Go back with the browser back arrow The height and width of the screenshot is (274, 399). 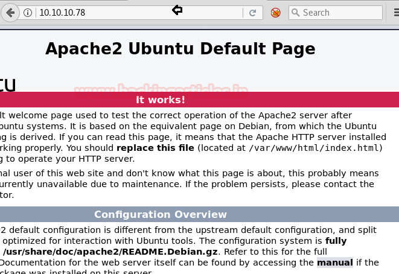pyautogui.click(x=10, y=13)
